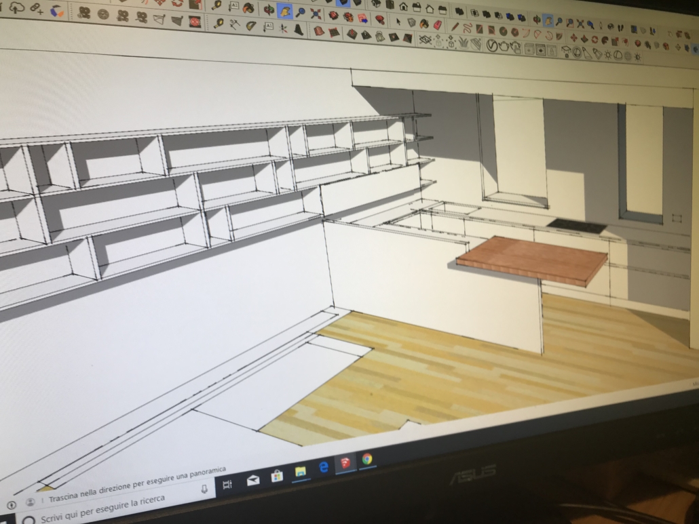Open Windows Task View
The height and width of the screenshot is (524, 699).
click(x=227, y=485)
